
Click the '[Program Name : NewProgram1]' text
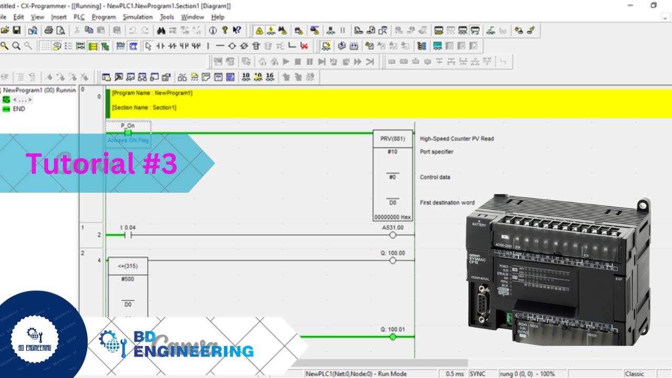[x=152, y=93]
